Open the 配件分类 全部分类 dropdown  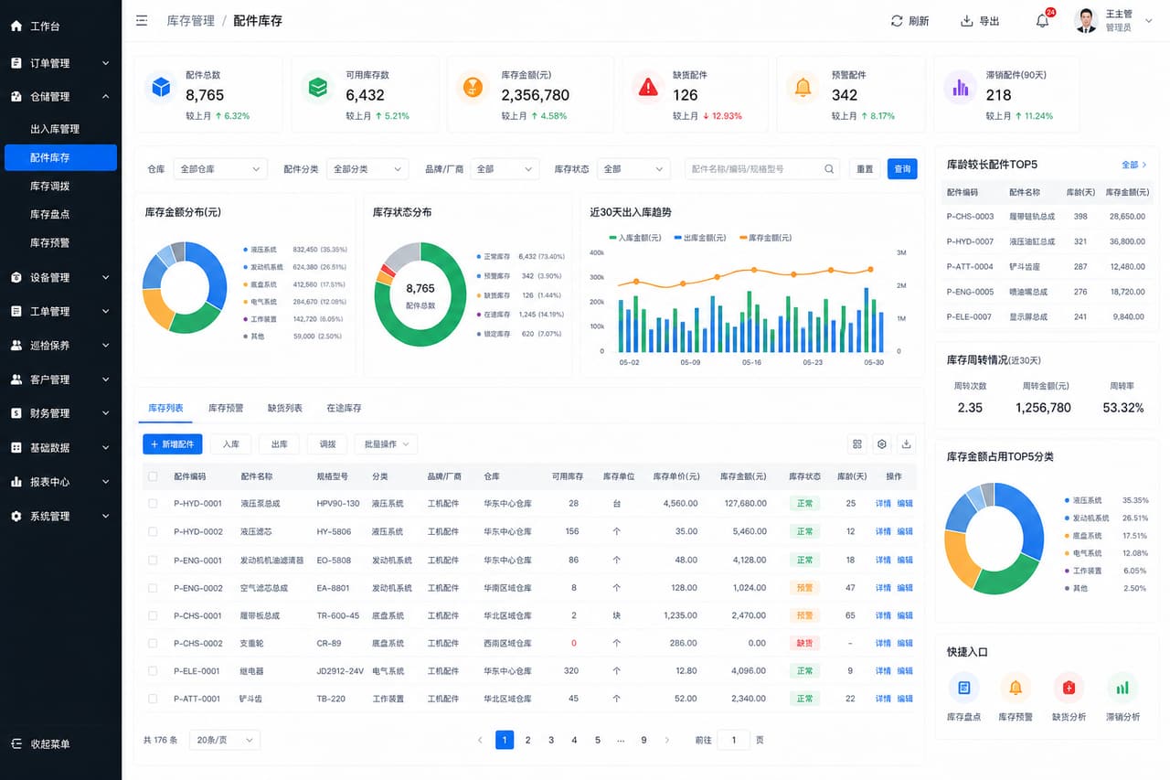coord(367,169)
